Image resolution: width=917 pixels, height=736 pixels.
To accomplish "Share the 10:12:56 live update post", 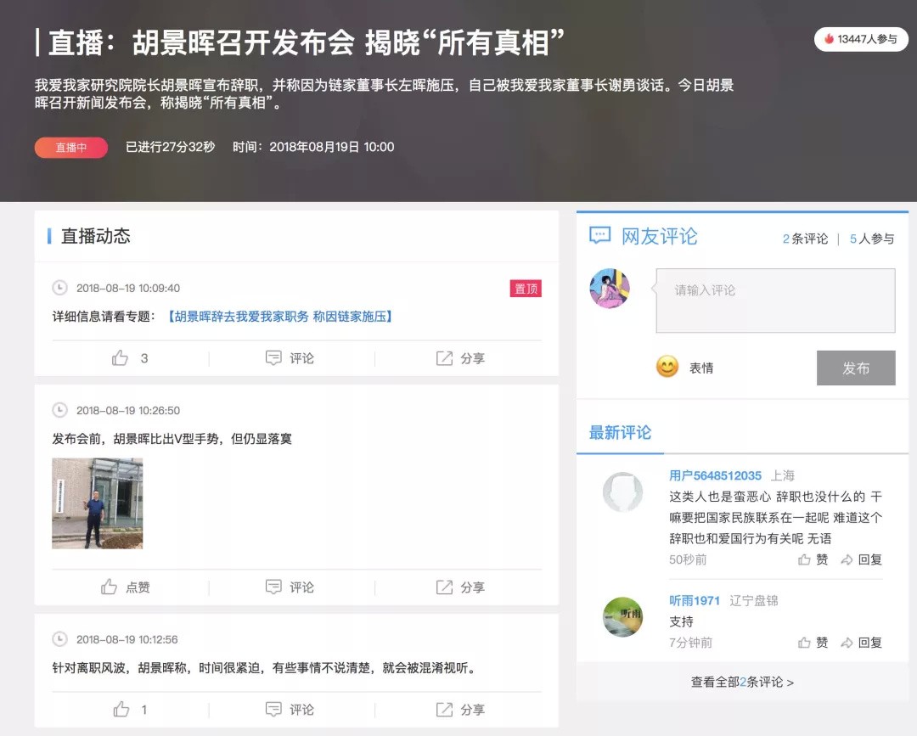I will tap(460, 709).
